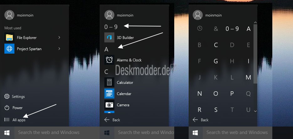The height and width of the screenshot is (139, 293).
Task: Click dimmed letter B in the grid
Action: [x=199, y=45]
